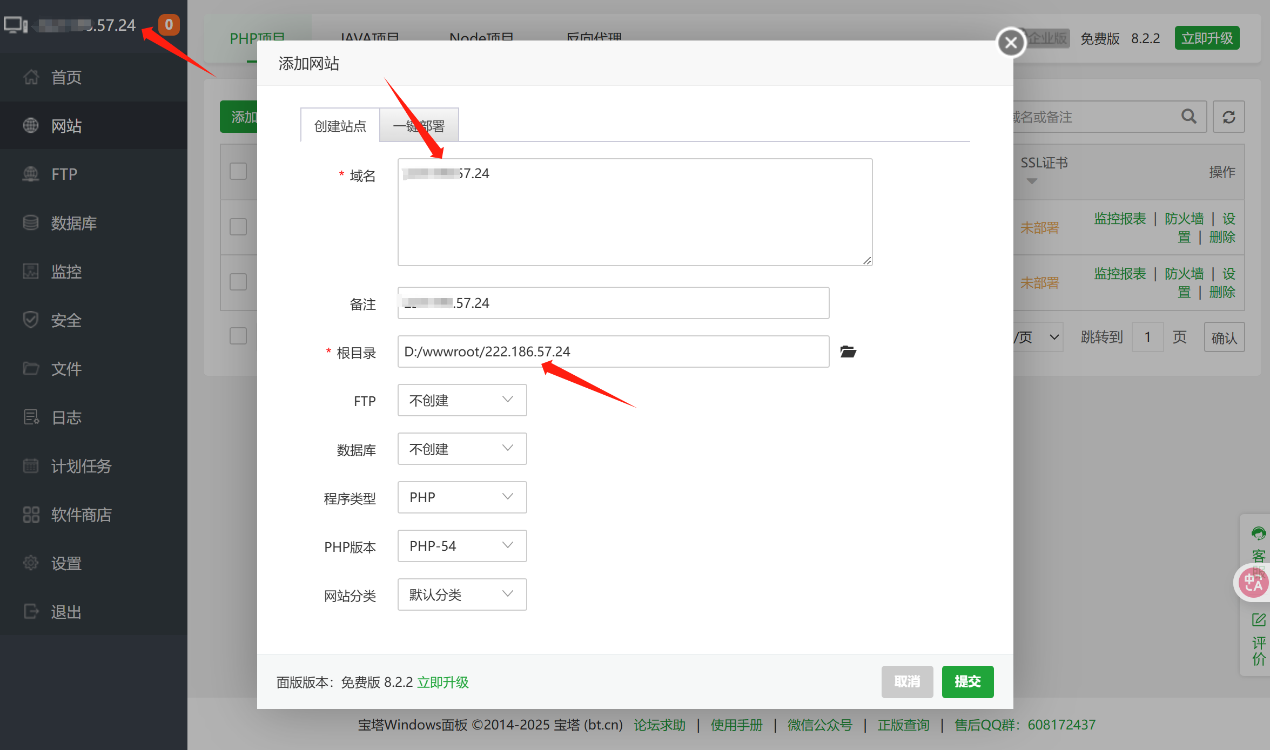Tick the select-all checkbox in table header
The image size is (1270, 750).
[x=238, y=172]
